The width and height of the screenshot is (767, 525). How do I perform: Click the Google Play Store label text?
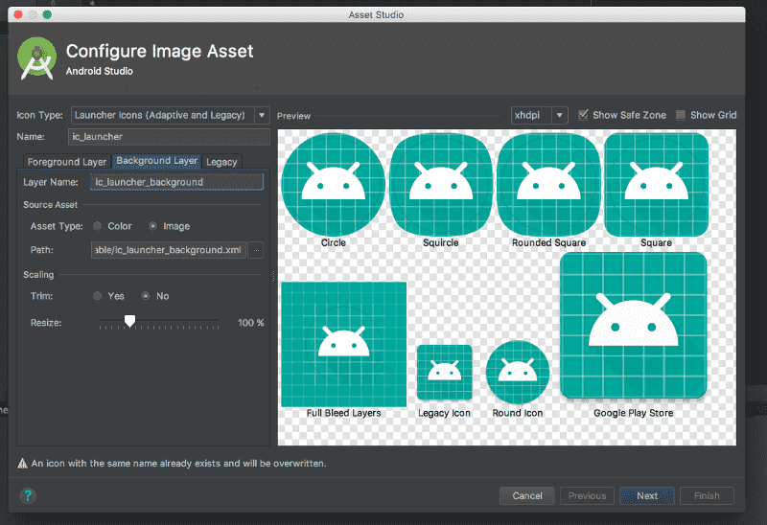click(x=634, y=413)
